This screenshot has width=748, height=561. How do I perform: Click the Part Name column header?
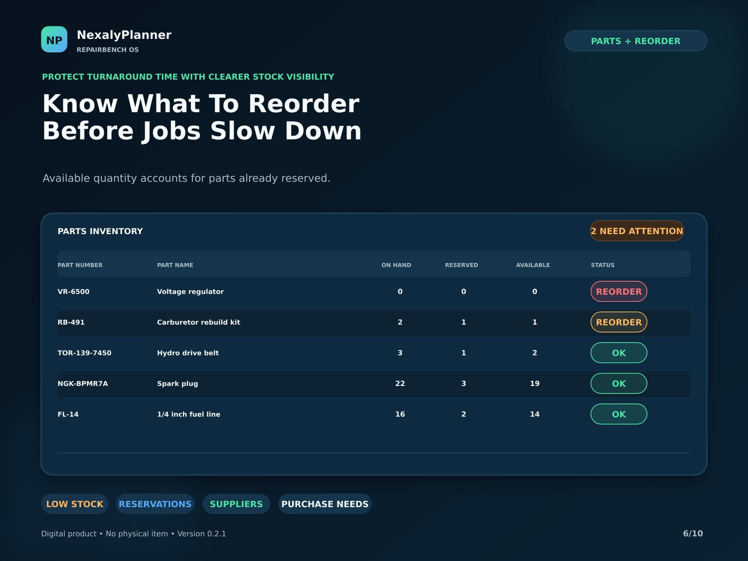click(x=175, y=265)
